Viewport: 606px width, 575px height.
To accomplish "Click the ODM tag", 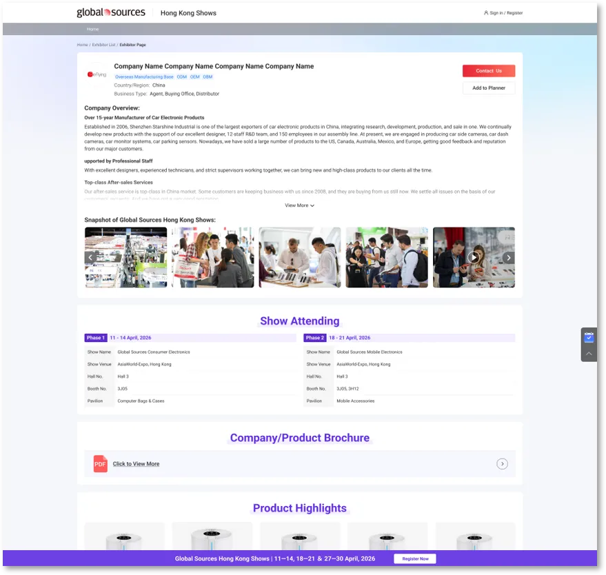I will coord(181,77).
